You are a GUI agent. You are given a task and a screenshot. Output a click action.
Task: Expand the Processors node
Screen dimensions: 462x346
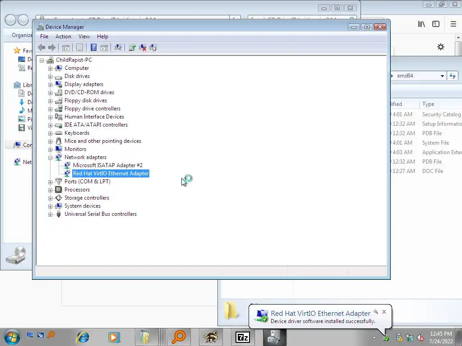pos(51,191)
